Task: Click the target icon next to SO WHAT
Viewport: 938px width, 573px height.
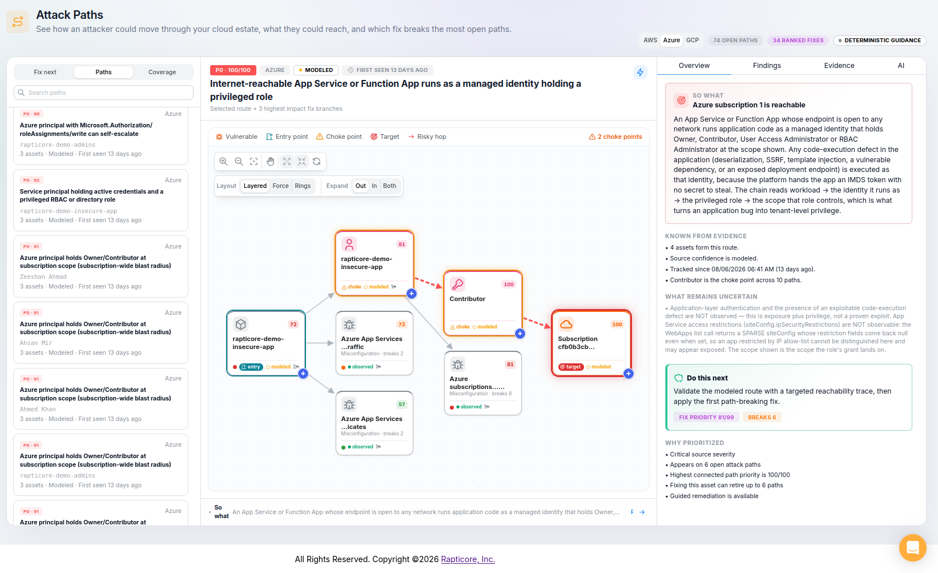Action: point(681,101)
